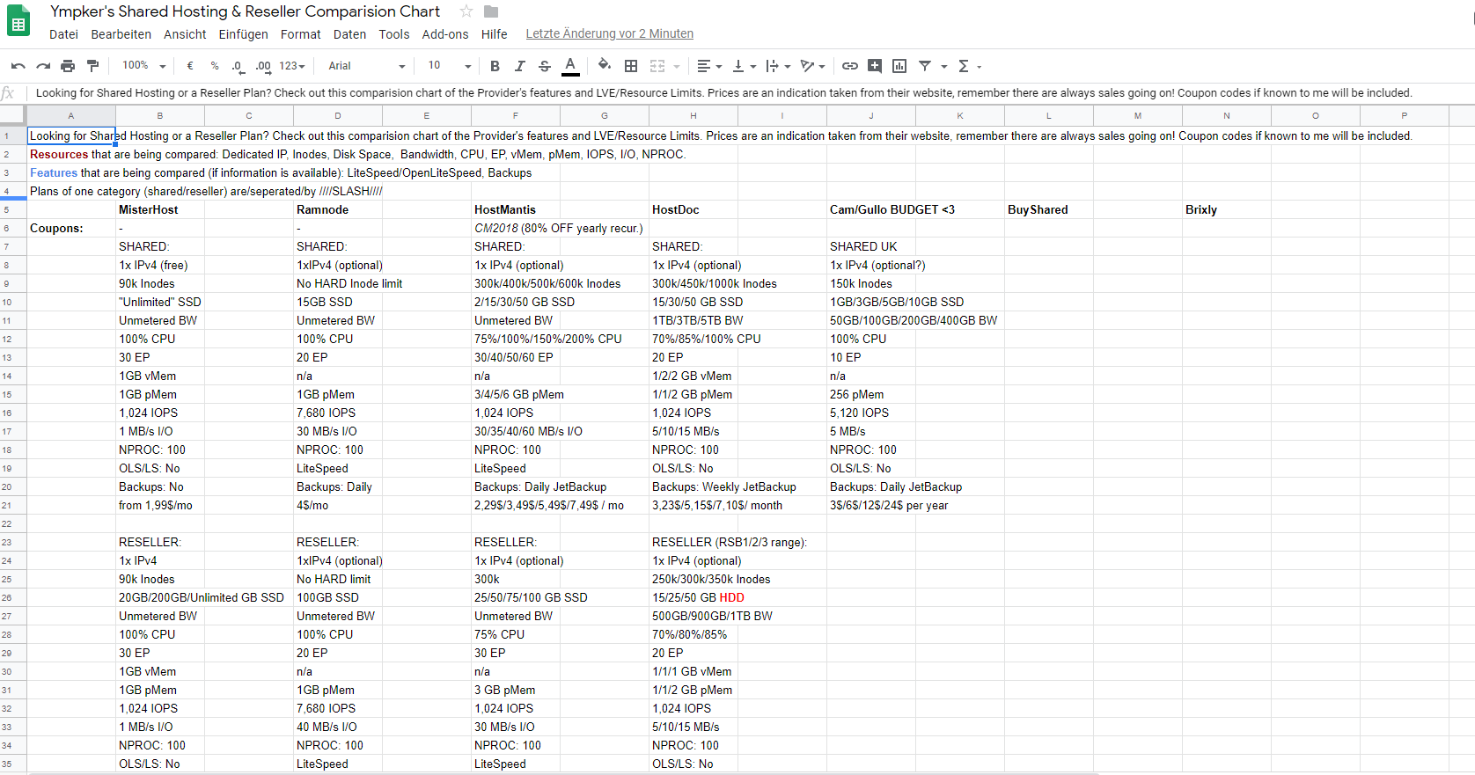Open text rotation dropdown
The image size is (1475, 775).
point(812,66)
